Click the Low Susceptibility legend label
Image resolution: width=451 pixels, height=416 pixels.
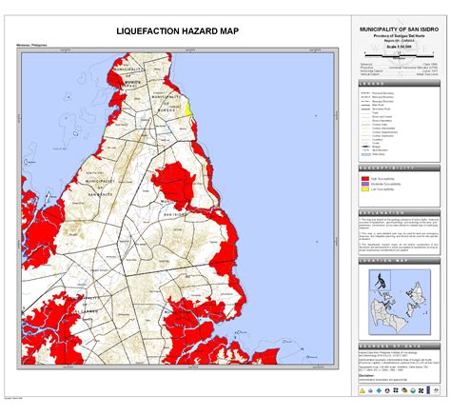(x=382, y=189)
